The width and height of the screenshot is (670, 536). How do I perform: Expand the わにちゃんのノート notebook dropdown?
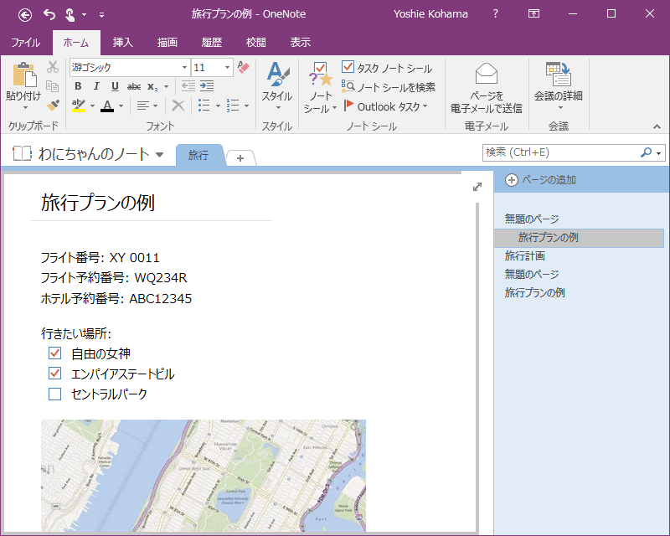coord(159,154)
